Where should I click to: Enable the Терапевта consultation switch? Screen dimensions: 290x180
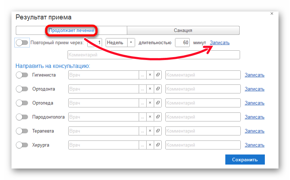coord(22,131)
